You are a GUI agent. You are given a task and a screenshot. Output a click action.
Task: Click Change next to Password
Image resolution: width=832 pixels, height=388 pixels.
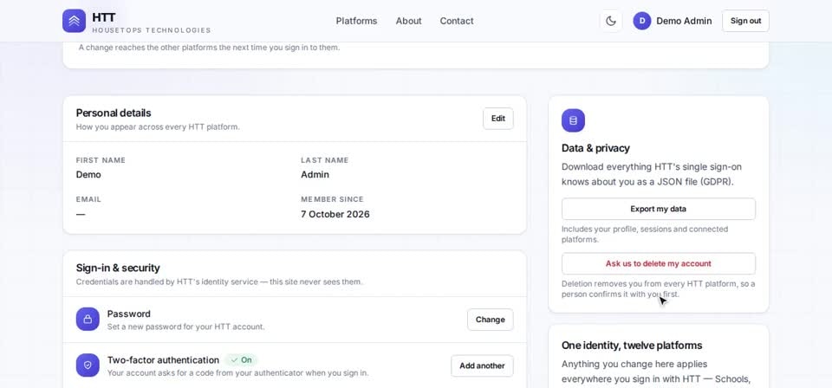[491, 320]
